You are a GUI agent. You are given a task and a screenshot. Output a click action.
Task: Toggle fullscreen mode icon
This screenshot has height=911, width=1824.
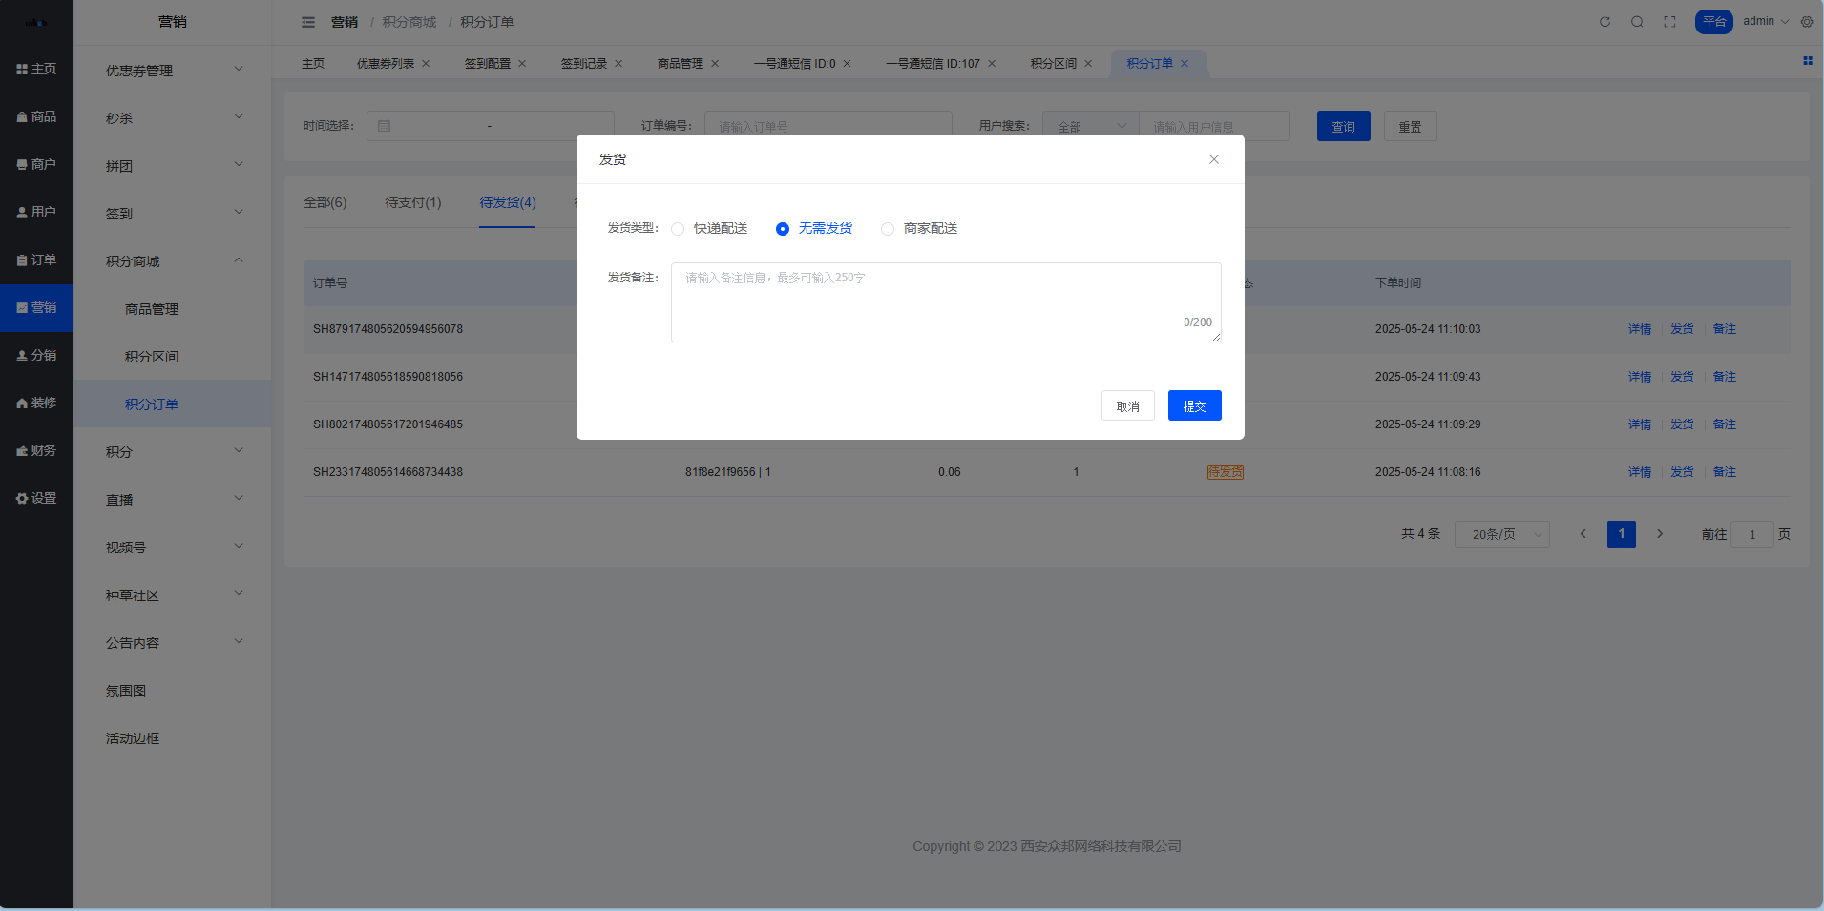[x=1669, y=22]
